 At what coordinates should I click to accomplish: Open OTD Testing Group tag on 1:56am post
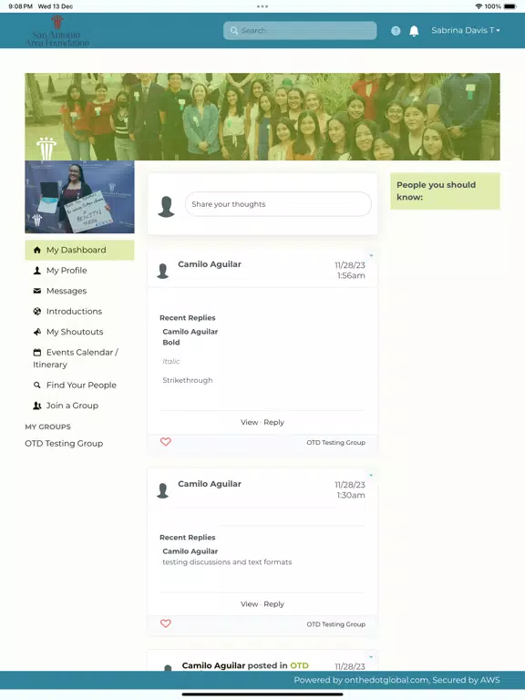pyautogui.click(x=335, y=442)
